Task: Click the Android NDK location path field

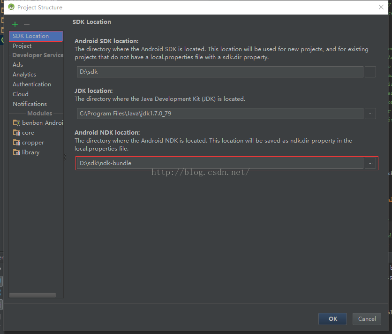Action: 220,163
